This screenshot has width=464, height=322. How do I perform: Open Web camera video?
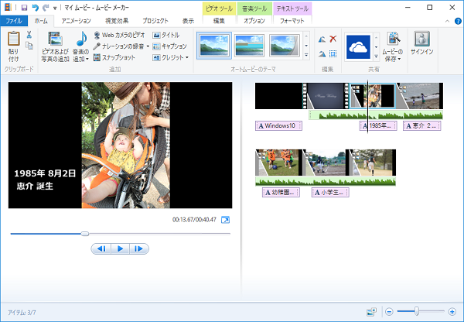pos(119,35)
